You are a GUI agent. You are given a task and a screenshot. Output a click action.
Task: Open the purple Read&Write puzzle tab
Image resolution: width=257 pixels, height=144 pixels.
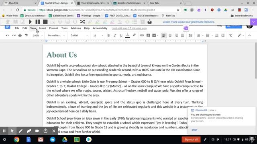pyautogui.click(x=186, y=28)
